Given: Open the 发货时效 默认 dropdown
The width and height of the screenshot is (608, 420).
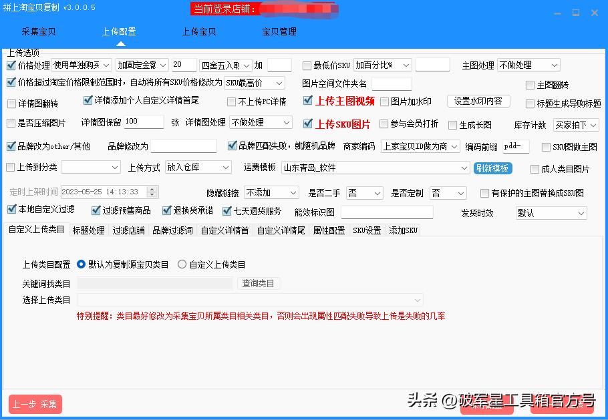Looking at the screenshot, I should [551, 212].
